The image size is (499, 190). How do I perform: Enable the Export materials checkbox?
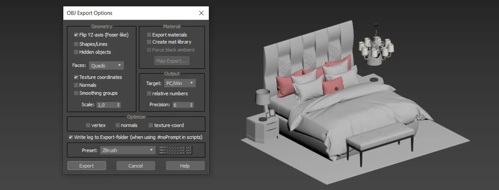[x=149, y=35]
